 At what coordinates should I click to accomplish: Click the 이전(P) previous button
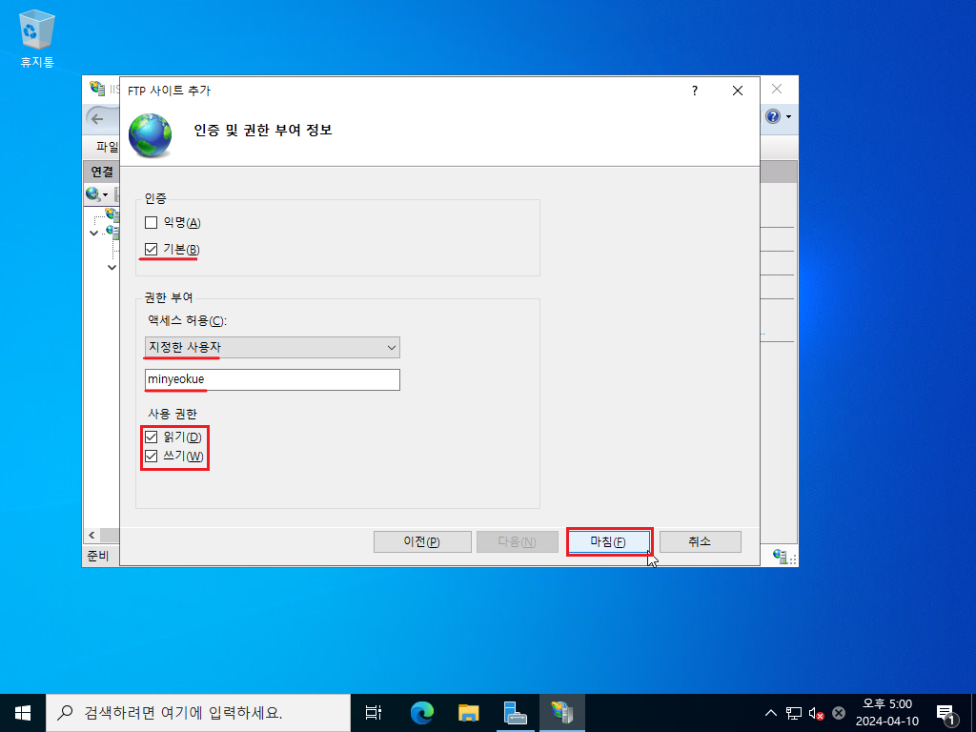pyautogui.click(x=422, y=541)
